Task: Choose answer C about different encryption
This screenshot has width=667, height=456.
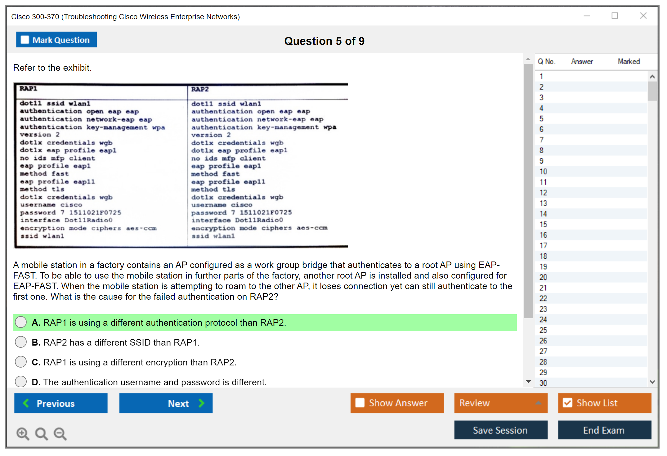Action: [21, 362]
